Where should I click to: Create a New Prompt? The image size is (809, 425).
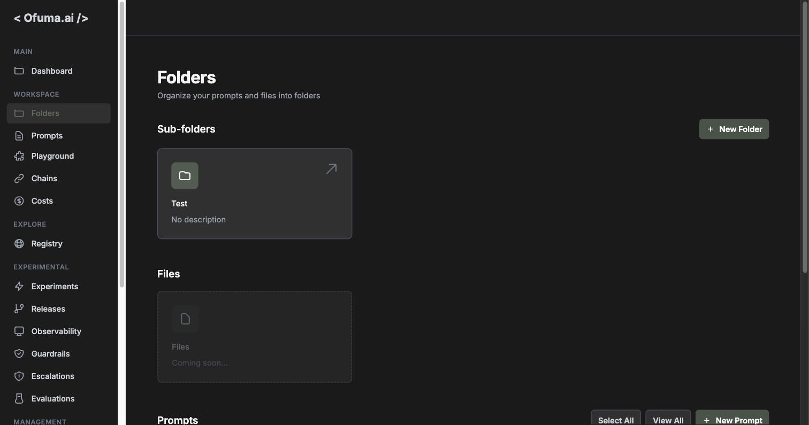[732, 418]
